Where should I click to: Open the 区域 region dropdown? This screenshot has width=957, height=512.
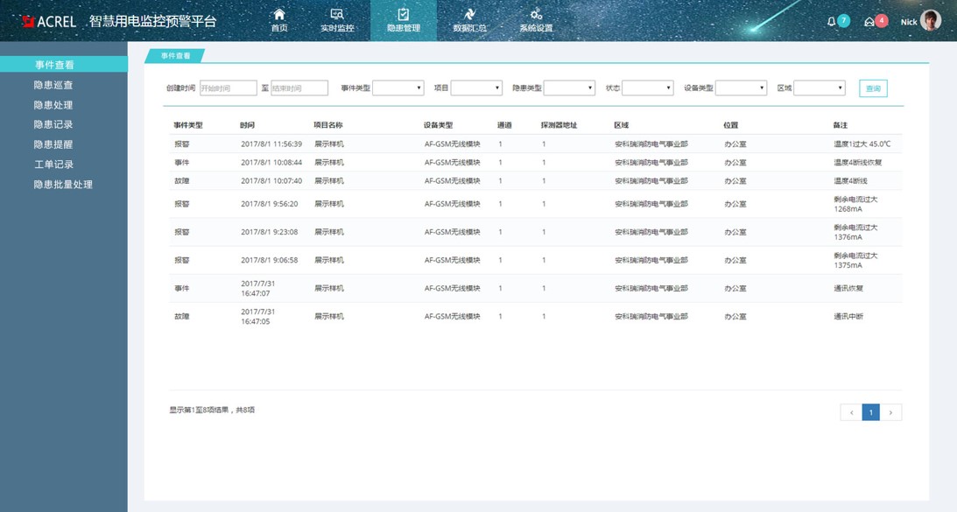818,88
